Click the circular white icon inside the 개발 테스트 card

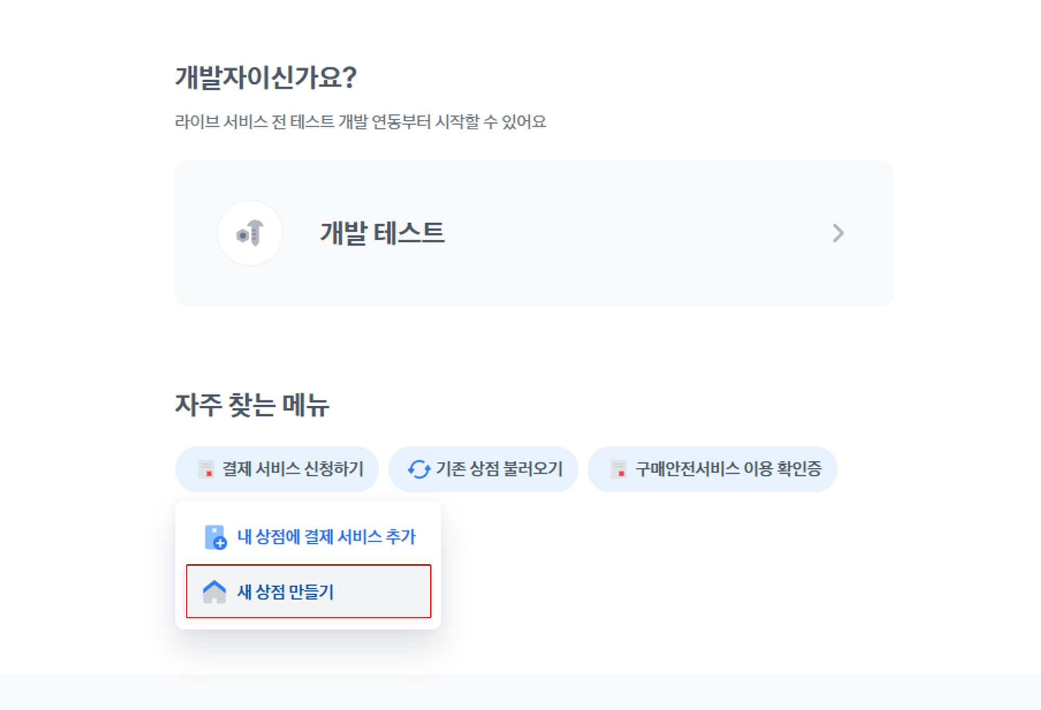[x=250, y=234]
